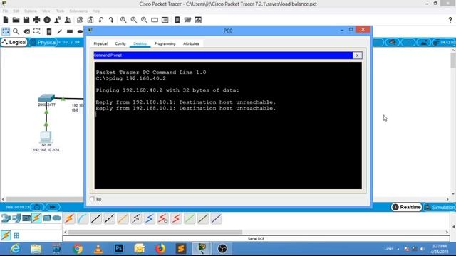
Task: Select the Network Devices category icon
Action: point(6,218)
